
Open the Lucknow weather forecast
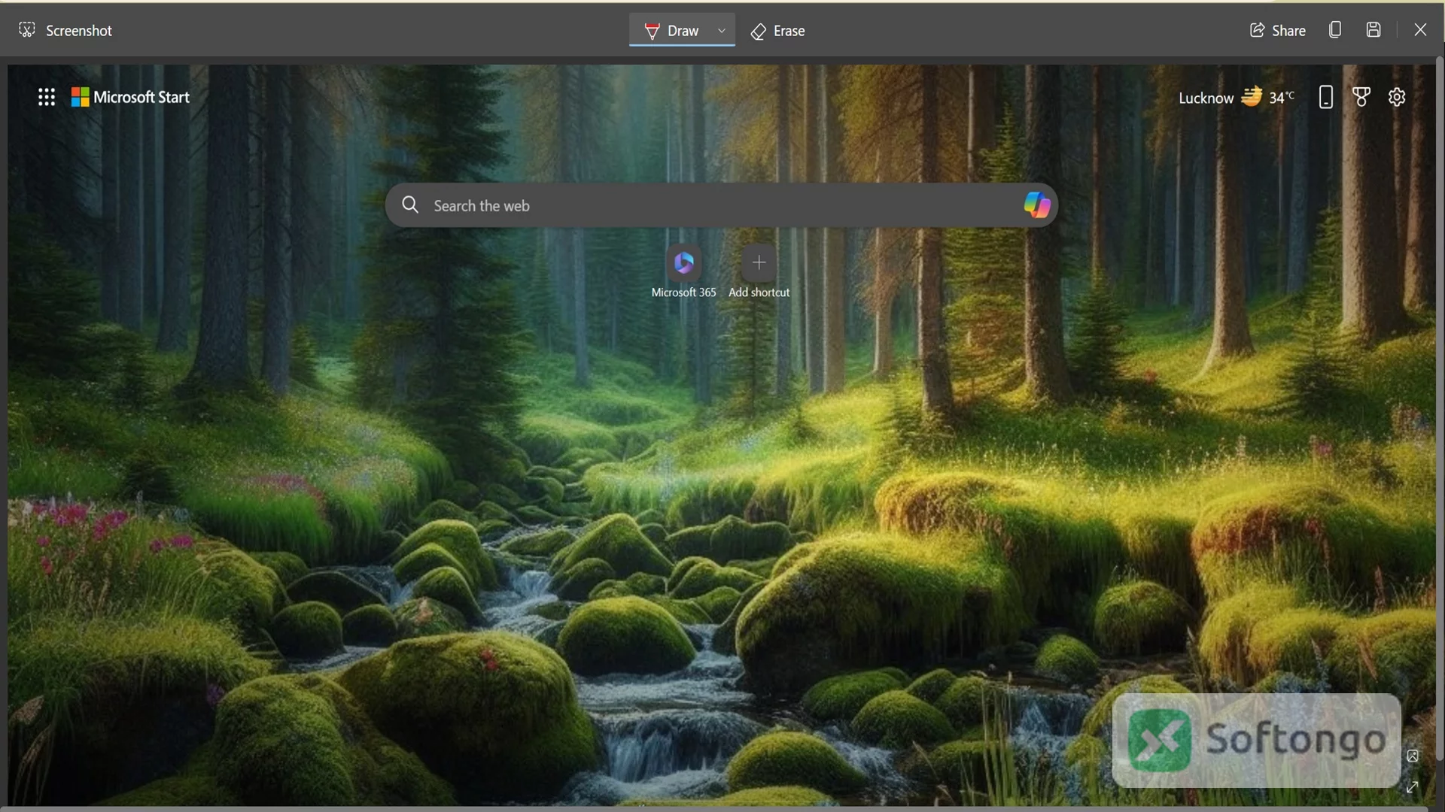coord(1236,98)
